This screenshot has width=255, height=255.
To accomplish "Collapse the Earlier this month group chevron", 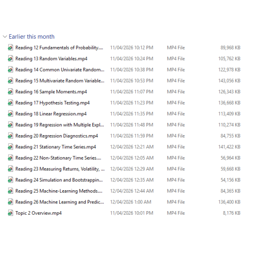I will coord(5,37).
